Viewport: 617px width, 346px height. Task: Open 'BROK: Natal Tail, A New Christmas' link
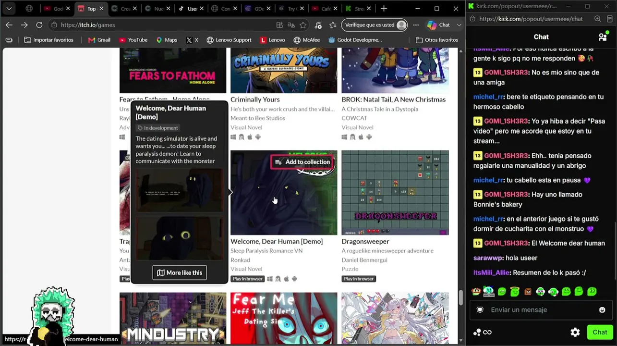pos(394,99)
